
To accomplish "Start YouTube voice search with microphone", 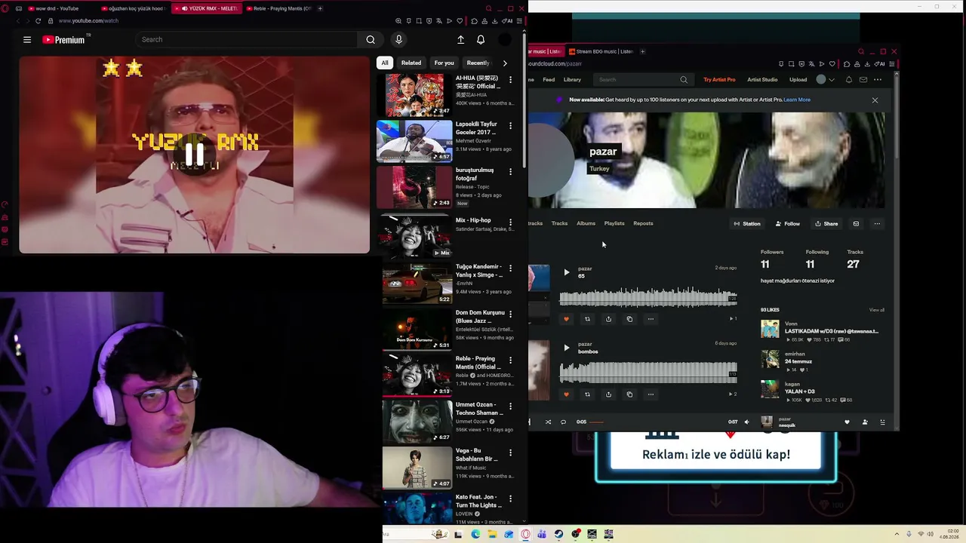I will [399, 40].
